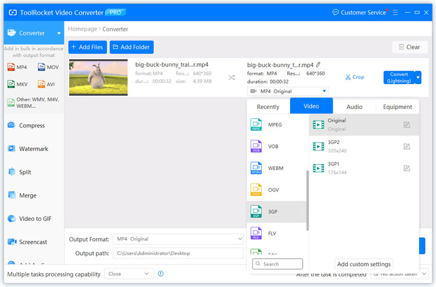The height and width of the screenshot is (287, 436).
Task: Edit the 3GP1 176x144 preset settings
Action: [407, 168]
